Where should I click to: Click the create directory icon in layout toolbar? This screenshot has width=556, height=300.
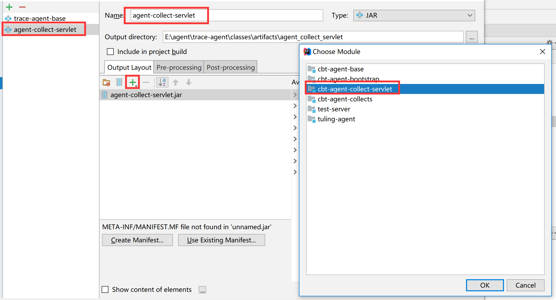(x=106, y=83)
